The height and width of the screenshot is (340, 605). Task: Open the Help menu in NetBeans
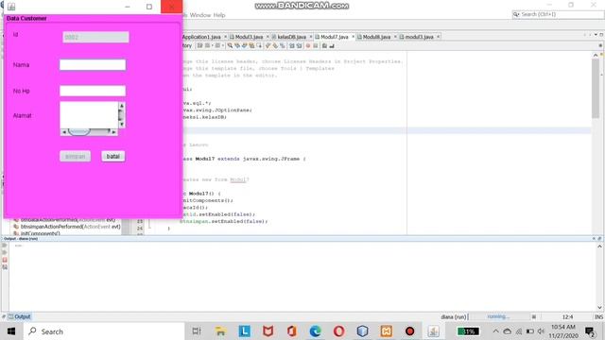219,15
